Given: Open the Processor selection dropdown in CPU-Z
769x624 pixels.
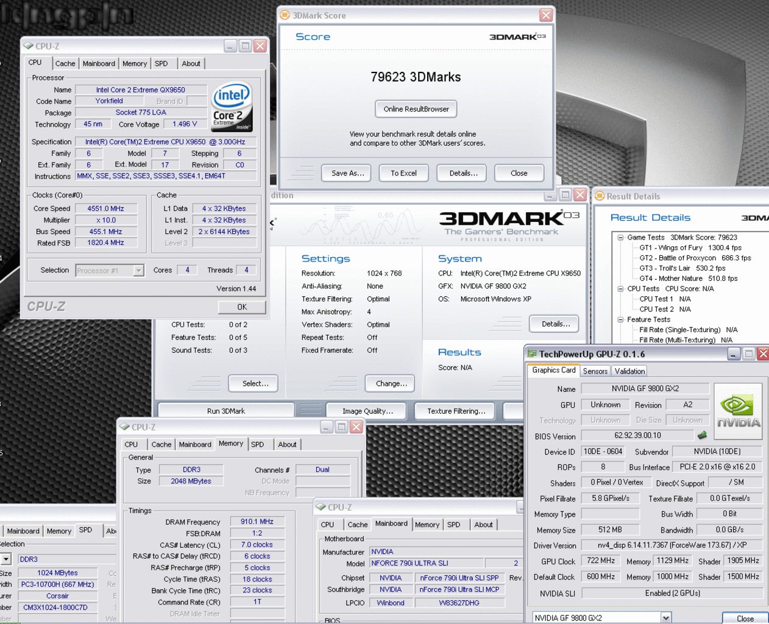Looking at the screenshot, I should pyautogui.click(x=139, y=271).
